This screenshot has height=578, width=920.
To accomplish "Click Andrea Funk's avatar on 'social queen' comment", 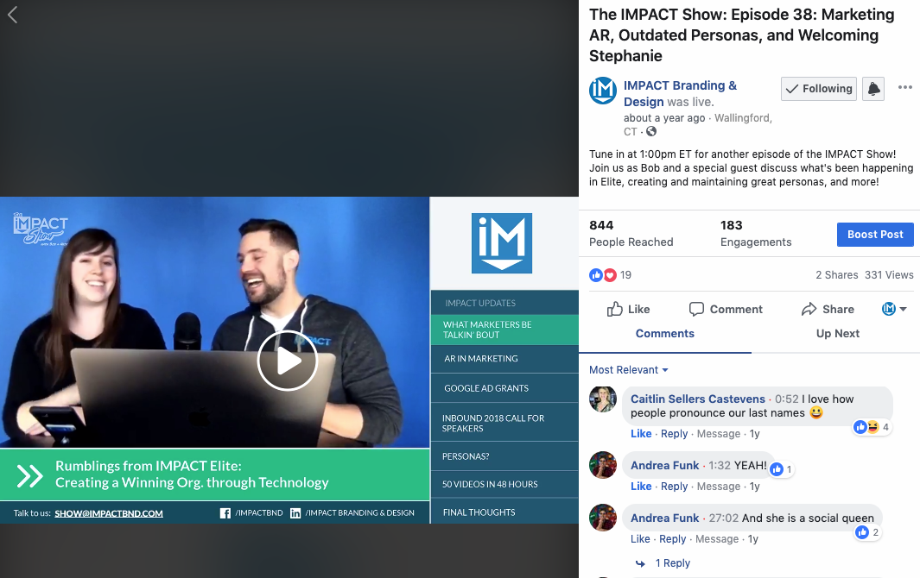I will (603, 518).
